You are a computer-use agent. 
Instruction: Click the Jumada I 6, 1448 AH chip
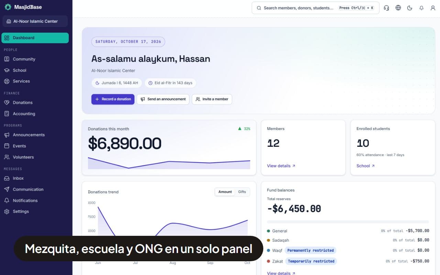(x=117, y=83)
